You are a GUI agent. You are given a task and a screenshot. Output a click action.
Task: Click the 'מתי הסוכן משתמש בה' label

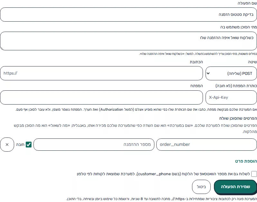pyautogui.click(x=238, y=27)
